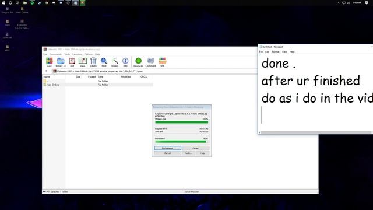Image resolution: width=373 pixels, height=210 pixels.
Task: Expand the hidden system tray icons chevron
Action: pos(339,3)
